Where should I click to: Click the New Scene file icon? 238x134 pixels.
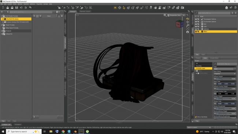pyautogui.click(x=3, y=8)
